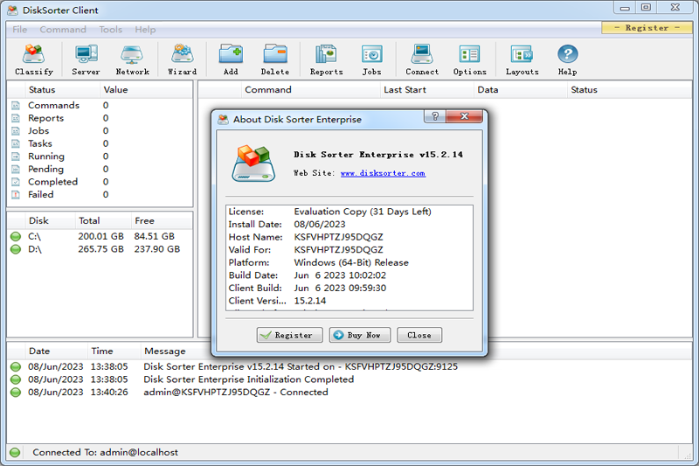Open the Server toolbar icon
Screen dimensions: 699x466
pos(86,59)
